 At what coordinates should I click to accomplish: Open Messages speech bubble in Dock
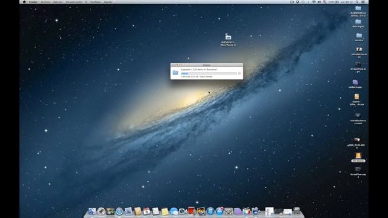pyautogui.click(x=174, y=211)
